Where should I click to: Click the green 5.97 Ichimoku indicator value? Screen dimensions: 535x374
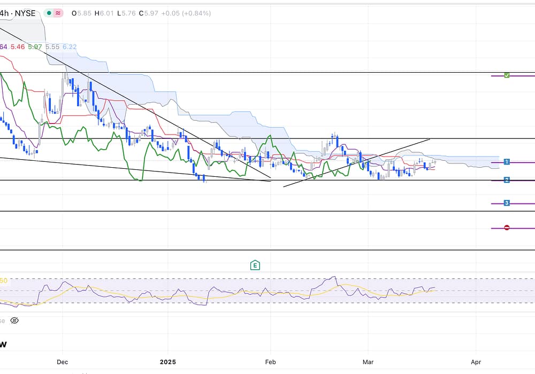35,47
